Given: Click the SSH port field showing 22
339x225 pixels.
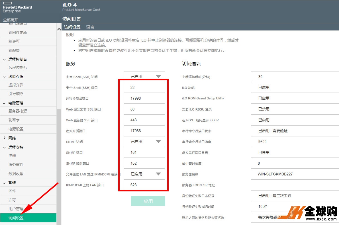Looking at the screenshot, I should 144,87.
